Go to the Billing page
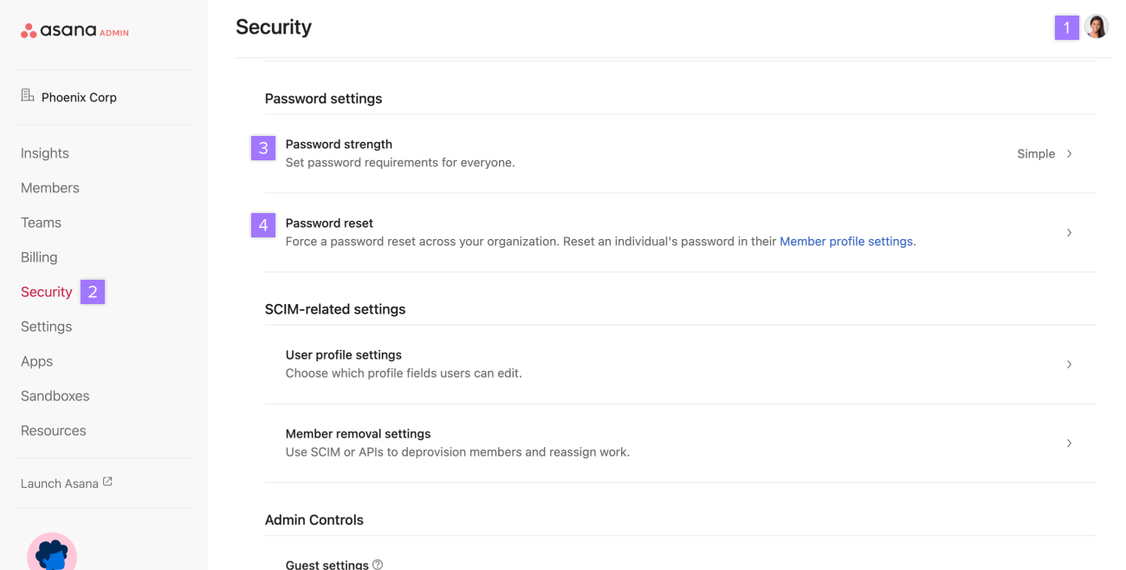Viewport: 1126px width, 570px height. (39, 256)
